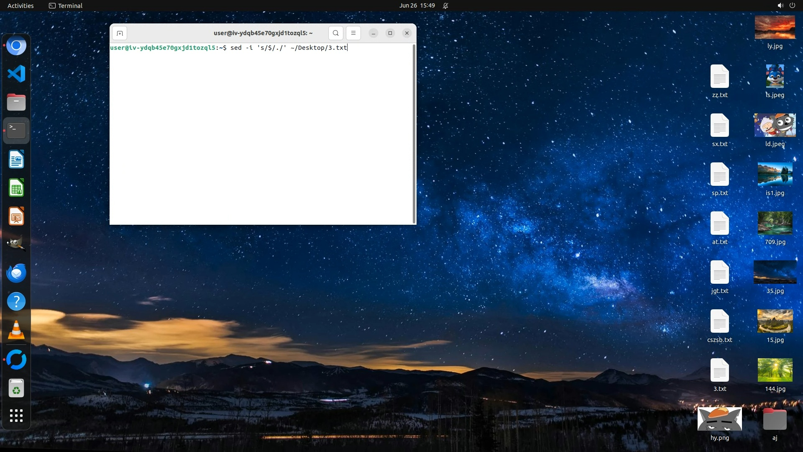
Task: Open the Terminal app menu in top bar
Action: point(66,5)
